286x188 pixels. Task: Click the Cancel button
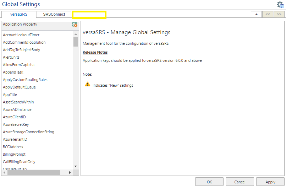(x=240, y=182)
